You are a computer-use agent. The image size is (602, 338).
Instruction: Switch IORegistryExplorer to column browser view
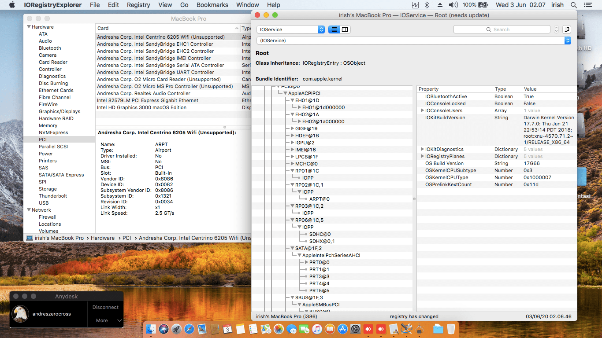345,29
